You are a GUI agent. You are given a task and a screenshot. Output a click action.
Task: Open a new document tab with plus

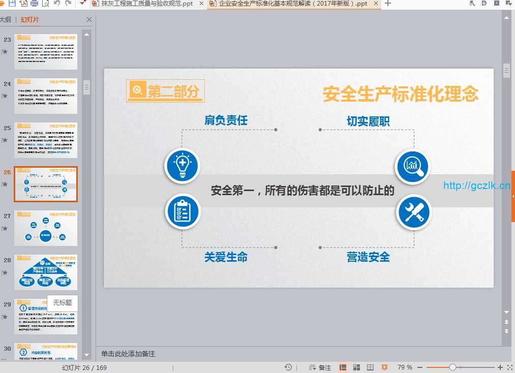pyautogui.click(x=388, y=4)
